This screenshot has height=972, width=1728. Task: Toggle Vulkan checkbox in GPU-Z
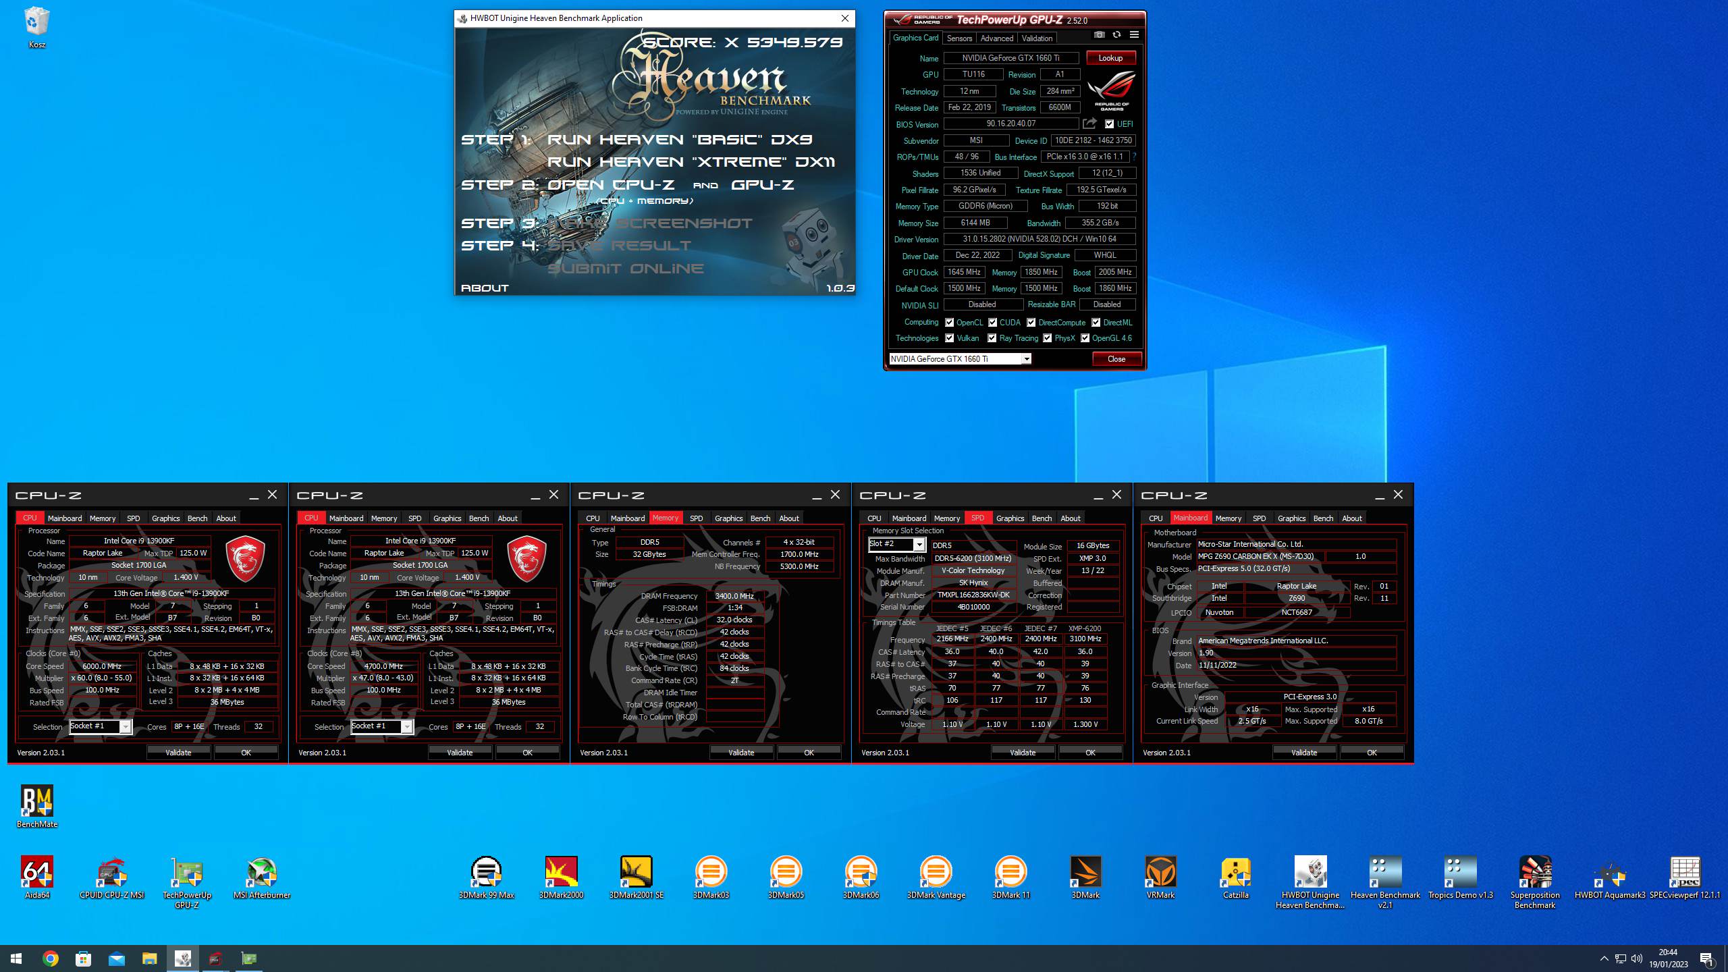949,338
